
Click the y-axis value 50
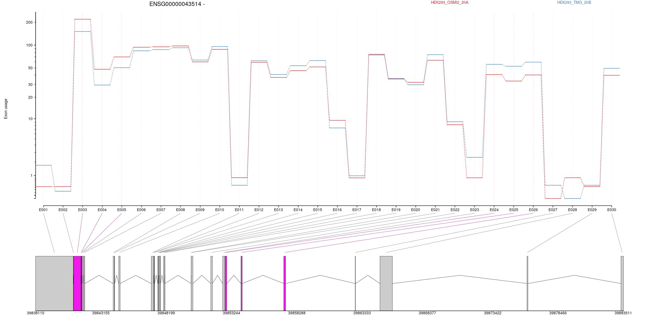[x=30, y=68]
